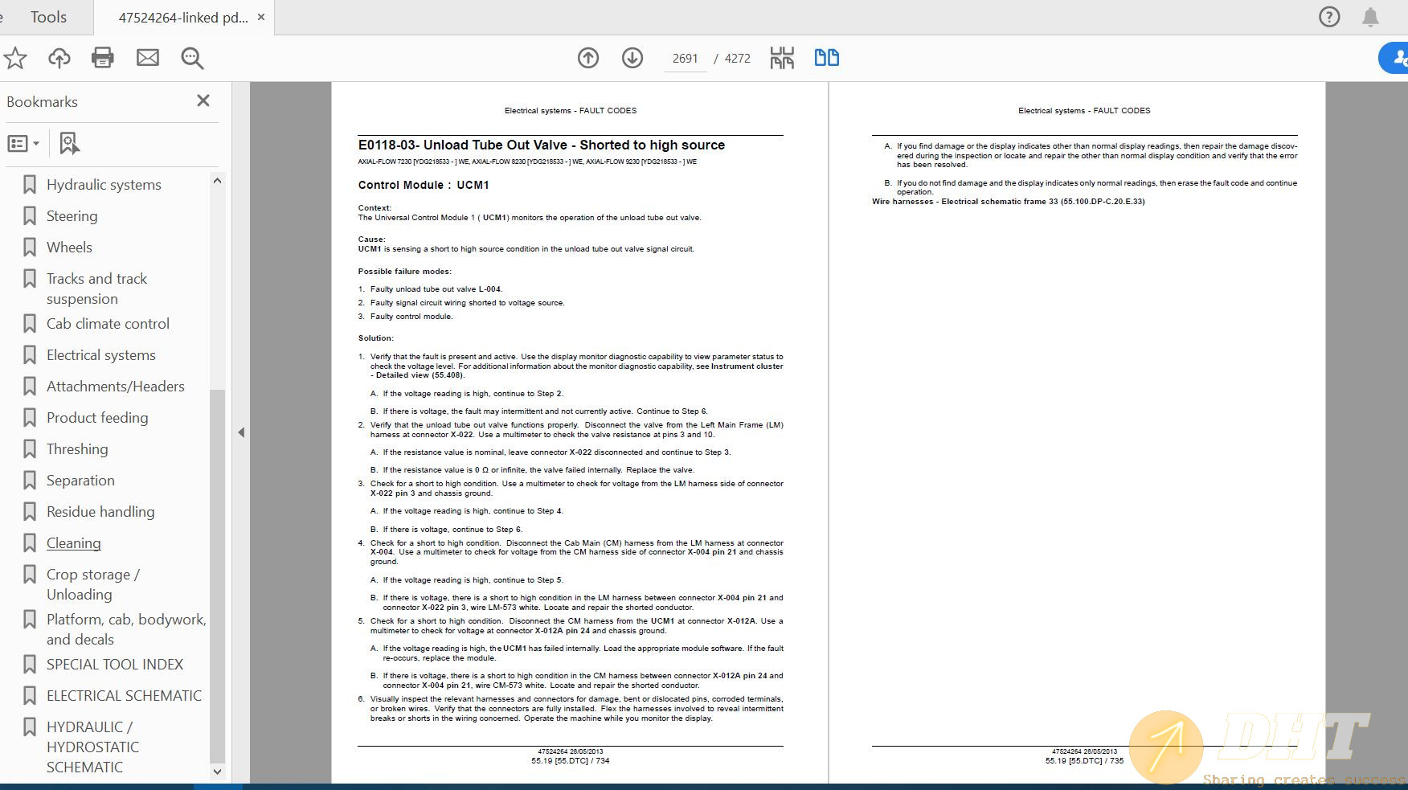This screenshot has width=1408, height=790.
Task: Open the help question mark icon
Action: [1329, 17]
